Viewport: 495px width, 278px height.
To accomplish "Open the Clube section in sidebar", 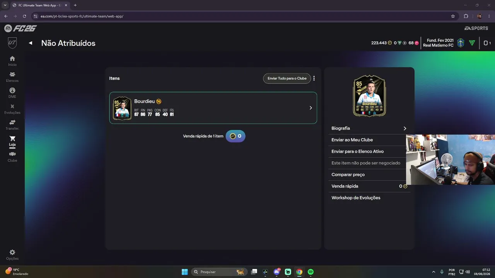I will pyautogui.click(x=12, y=157).
